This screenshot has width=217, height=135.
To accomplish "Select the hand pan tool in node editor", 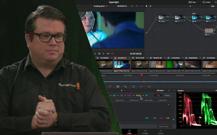I will click(150, 6).
